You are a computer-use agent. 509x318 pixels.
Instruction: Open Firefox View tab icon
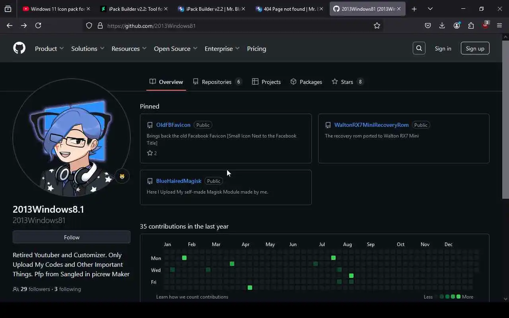tap(8, 9)
